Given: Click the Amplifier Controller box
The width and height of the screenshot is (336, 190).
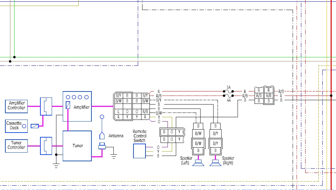Looking at the screenshot, I should (17, 106).
